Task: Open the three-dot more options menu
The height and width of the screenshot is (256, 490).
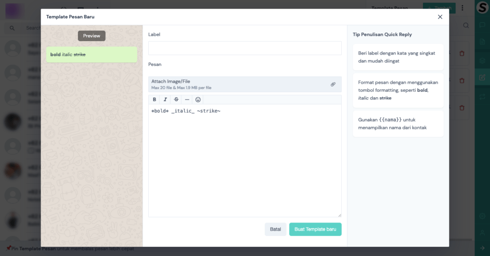Action: coord(462,8)
